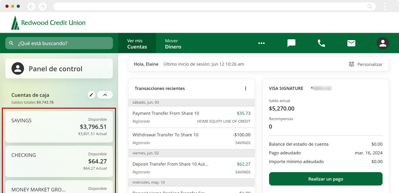Select the Ver mis Cuentas tab
Image resolution: width=399 pixels, height=193 pixels.
tap(137, 44)
